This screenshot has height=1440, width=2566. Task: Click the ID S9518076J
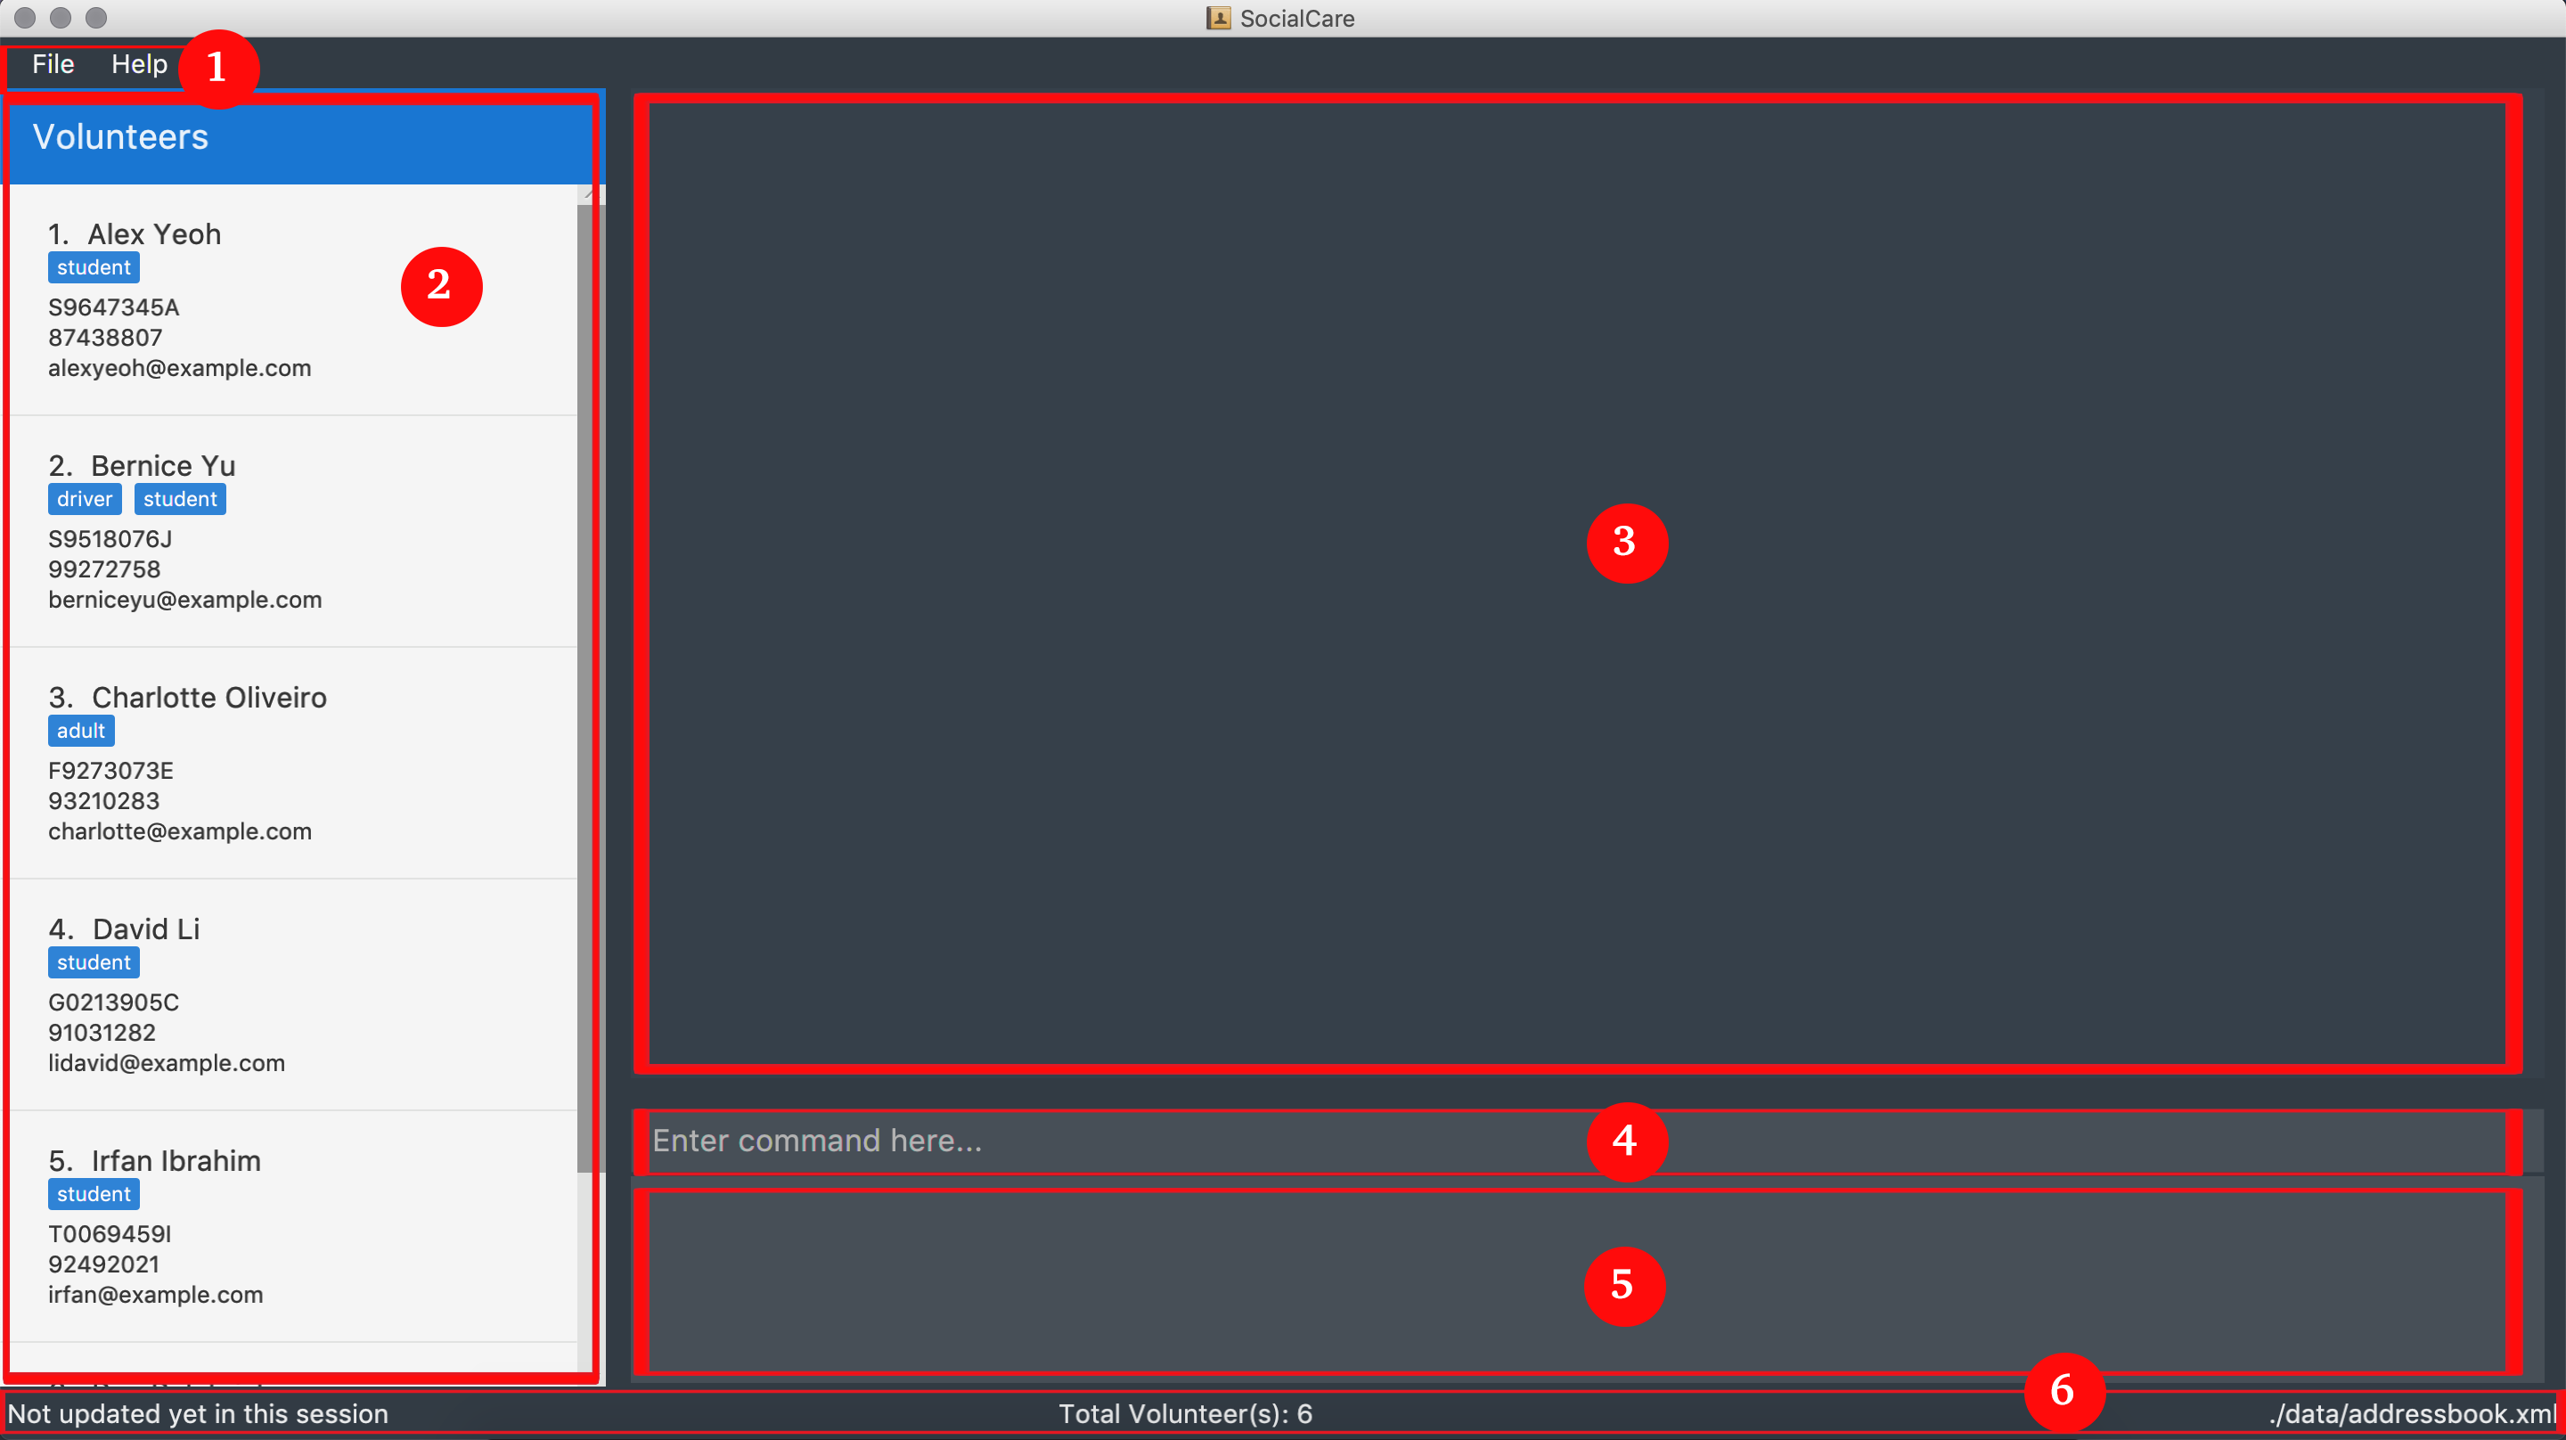110,539
